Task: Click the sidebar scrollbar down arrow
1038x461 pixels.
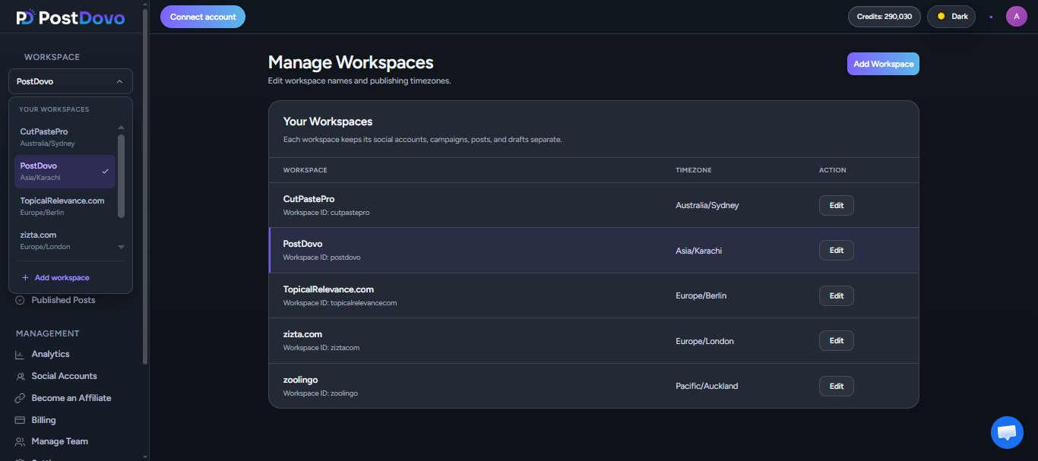Action: [x=145, y=456]
